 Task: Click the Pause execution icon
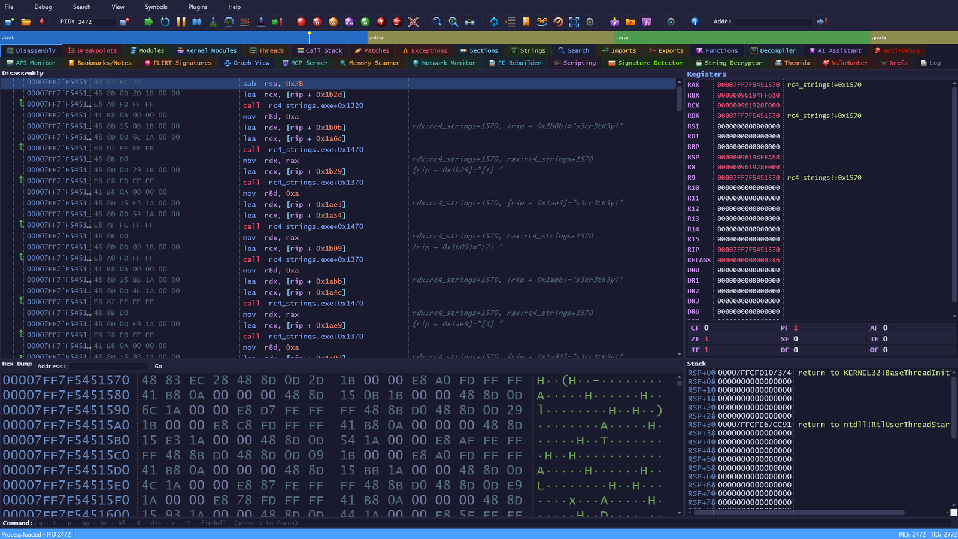pyautogui.click(x=181, y=22)
